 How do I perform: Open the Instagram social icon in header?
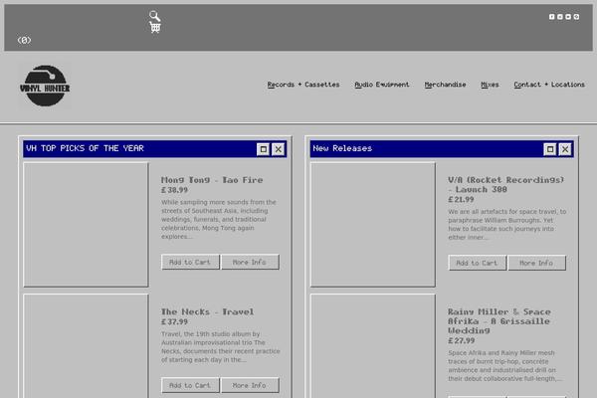click(559, 17)
